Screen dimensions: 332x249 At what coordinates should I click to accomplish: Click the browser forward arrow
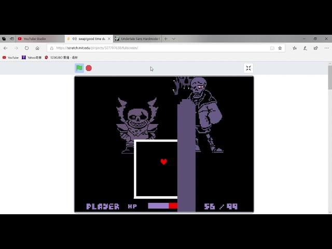16,48
